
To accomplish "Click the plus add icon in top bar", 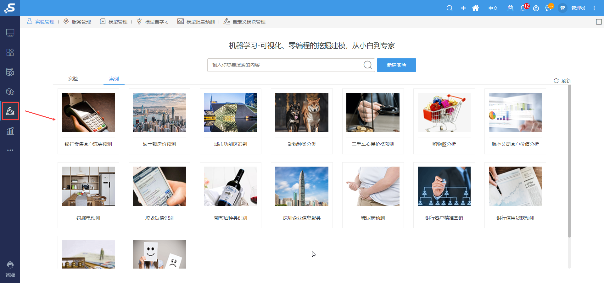I will point(463,8).
